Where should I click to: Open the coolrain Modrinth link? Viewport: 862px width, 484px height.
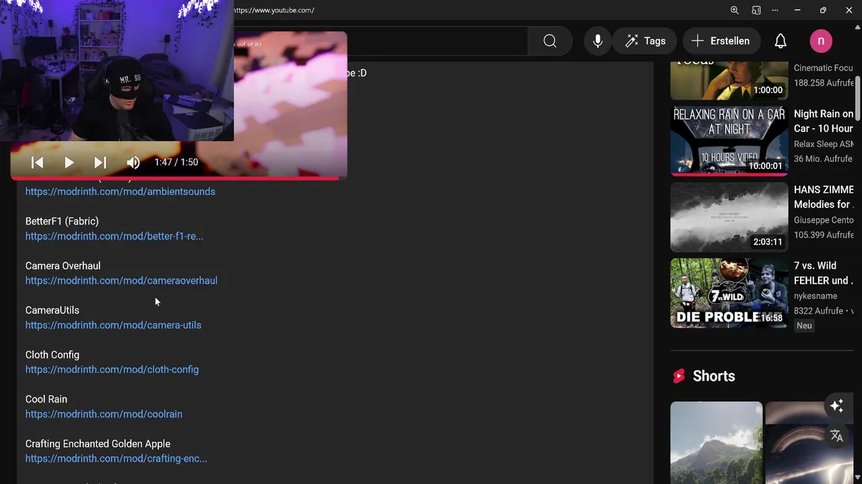click(104, 414)
